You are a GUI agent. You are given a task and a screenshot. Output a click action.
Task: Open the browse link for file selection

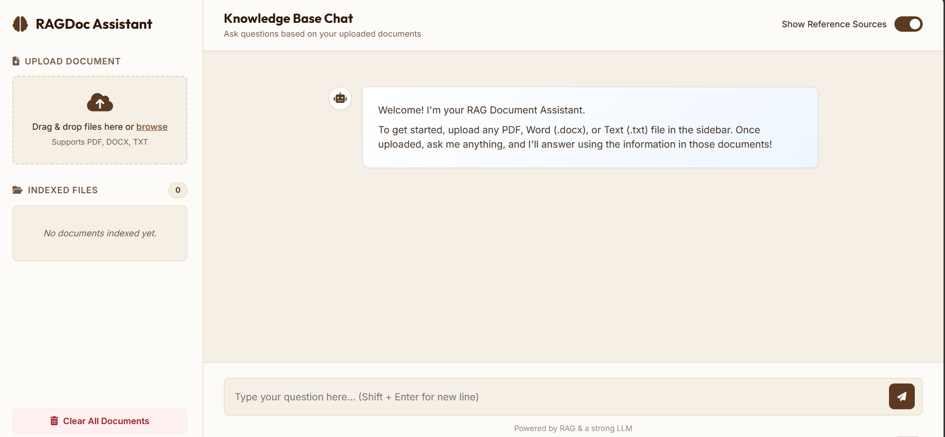pos(152,127)
